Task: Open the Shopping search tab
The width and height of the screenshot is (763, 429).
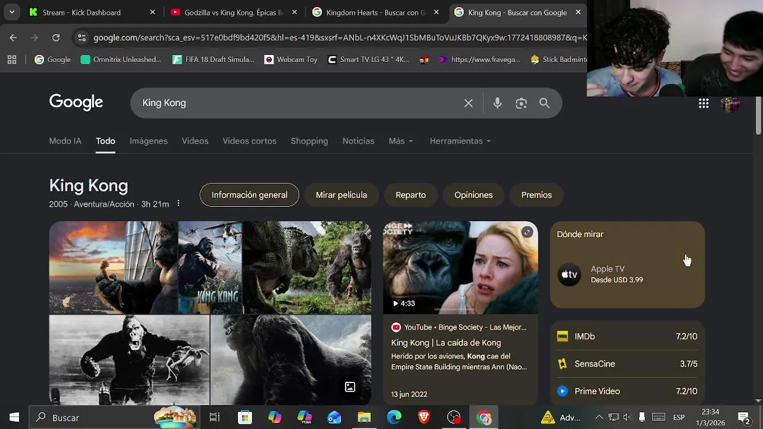Action: point(309,141)
